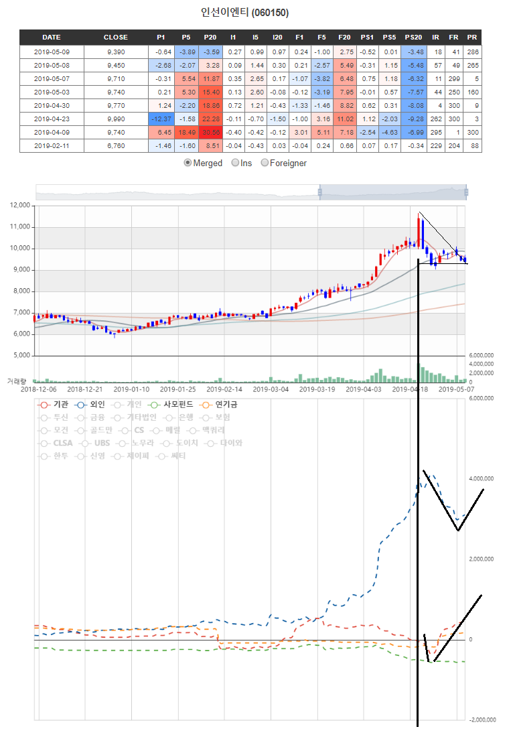Screen dimensions: 511x741
Task: Show the 신영 legend series
Action: pos(90,456)
